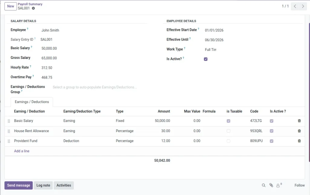Toggle Is Active for Basic Salary row
The width and height of the screenshot is (310, 195).
click(272, 121)
